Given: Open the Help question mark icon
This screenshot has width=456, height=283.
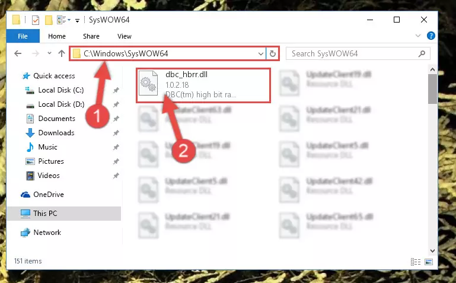Looking at the screenshot, I should click(x=431, y=36).
